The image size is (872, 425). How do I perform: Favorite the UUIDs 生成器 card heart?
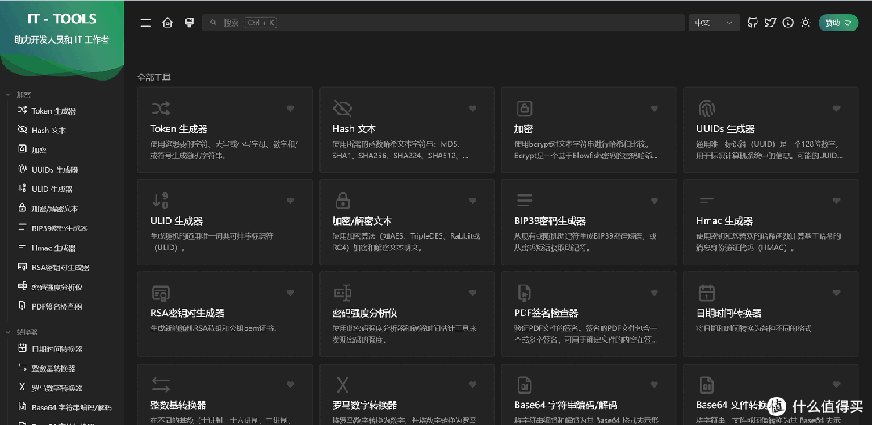[x=836, y=108]
